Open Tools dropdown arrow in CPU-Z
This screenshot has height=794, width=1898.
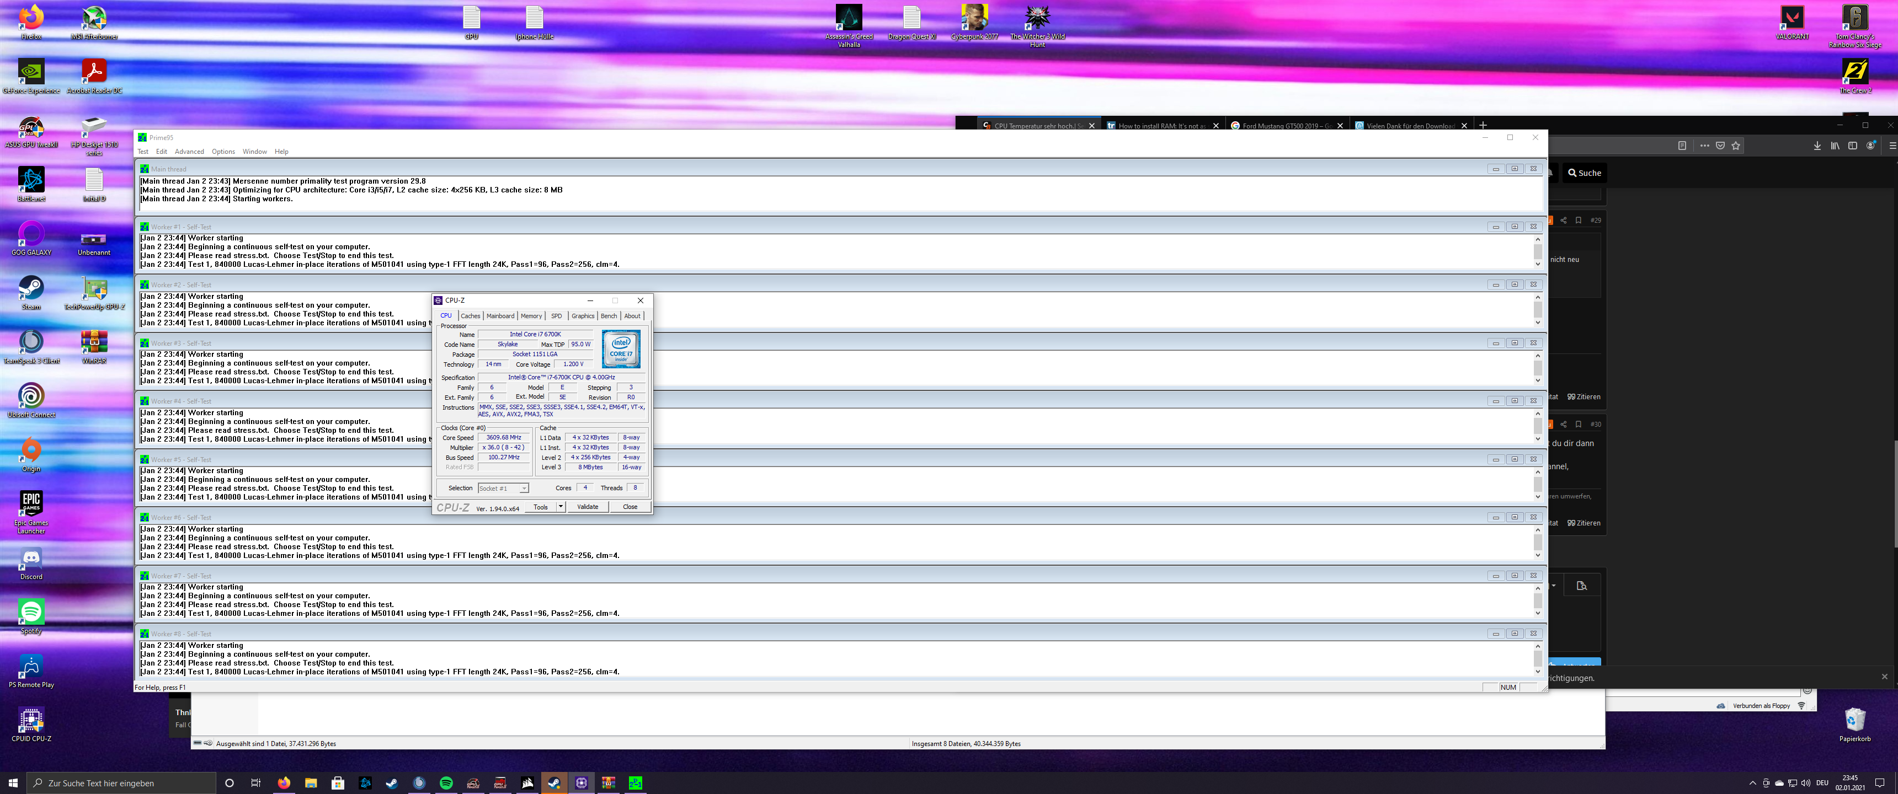[561, 507]
